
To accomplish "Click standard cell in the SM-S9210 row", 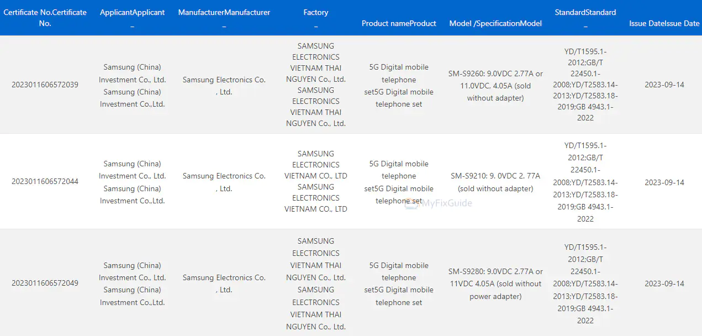I will 585,182.
